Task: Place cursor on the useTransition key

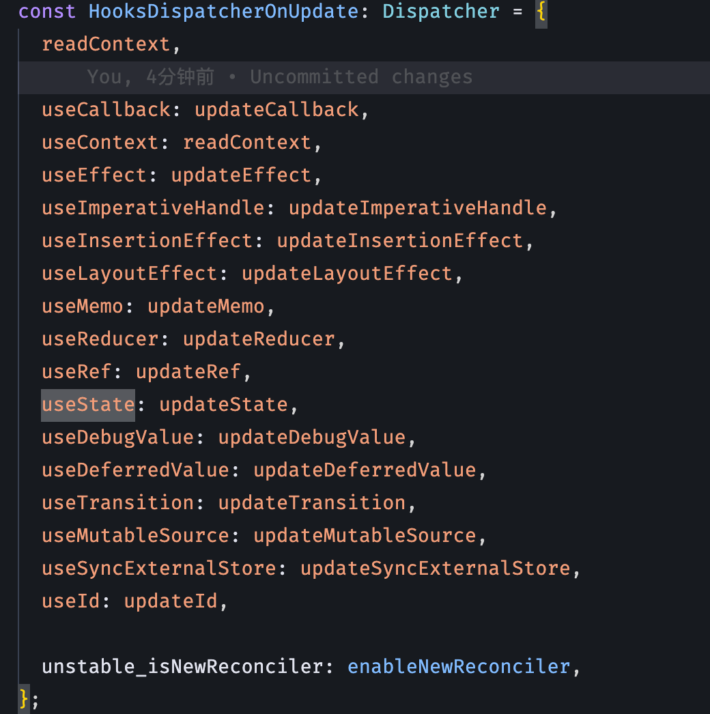Action: pyautogui.click(x=118, y=503)
